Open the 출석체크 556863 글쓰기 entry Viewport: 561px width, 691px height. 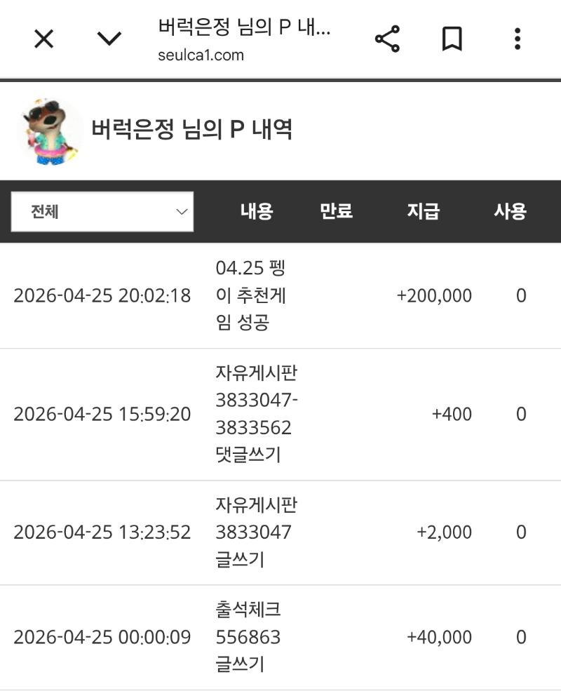248,637
